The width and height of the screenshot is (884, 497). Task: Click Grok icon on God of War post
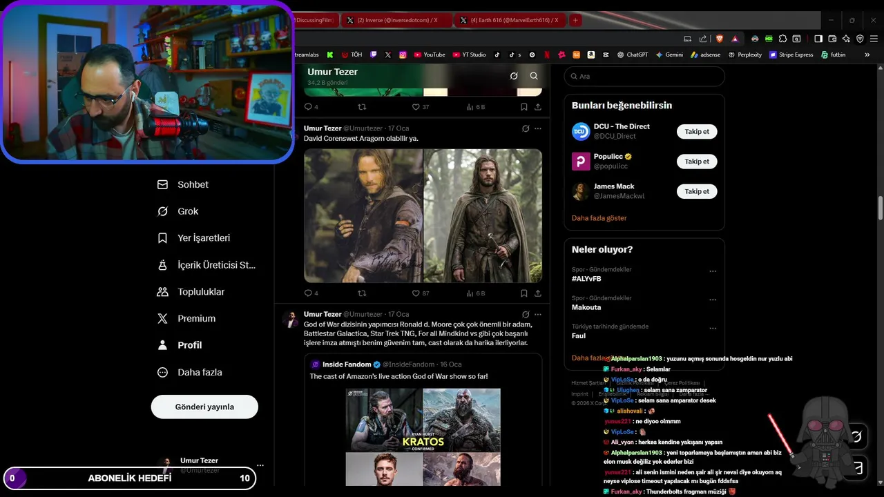[x=526, y=315]
